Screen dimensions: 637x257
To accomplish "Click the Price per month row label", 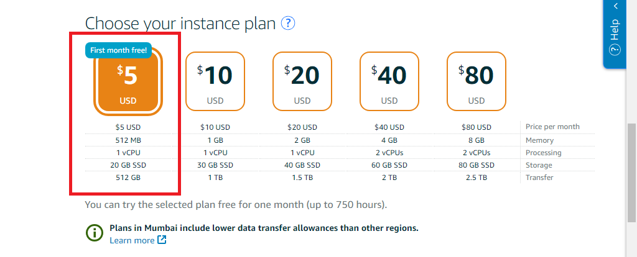I will pos(552,127).
